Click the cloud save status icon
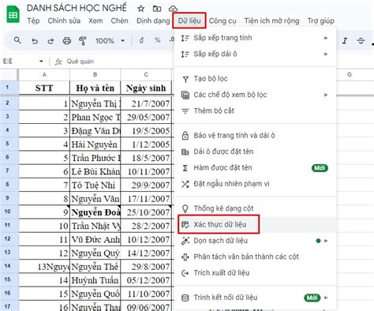Viewport: 374px width, 311px height. coord(173,9)
